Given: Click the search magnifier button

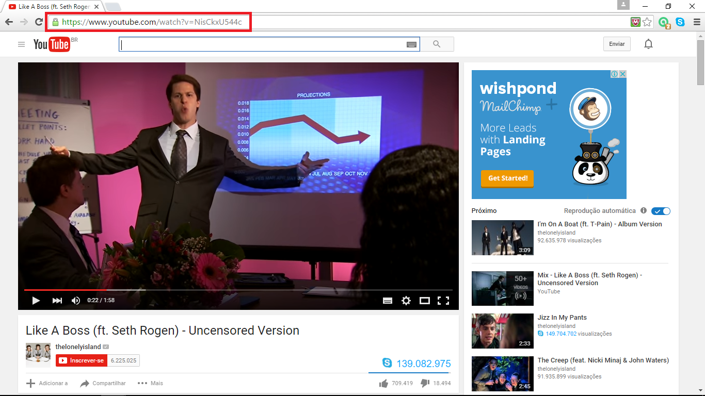Looking at the screenshot, I should [x=437, y=44].
